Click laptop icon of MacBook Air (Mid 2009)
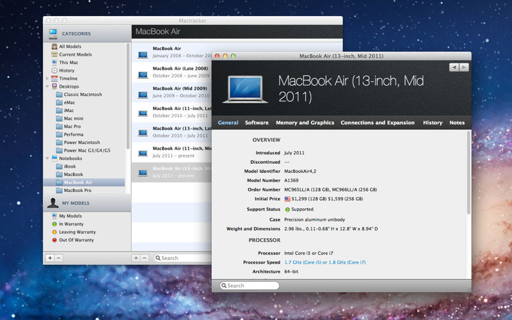Viewport: 512px width, 320px height. pos(143,95)
